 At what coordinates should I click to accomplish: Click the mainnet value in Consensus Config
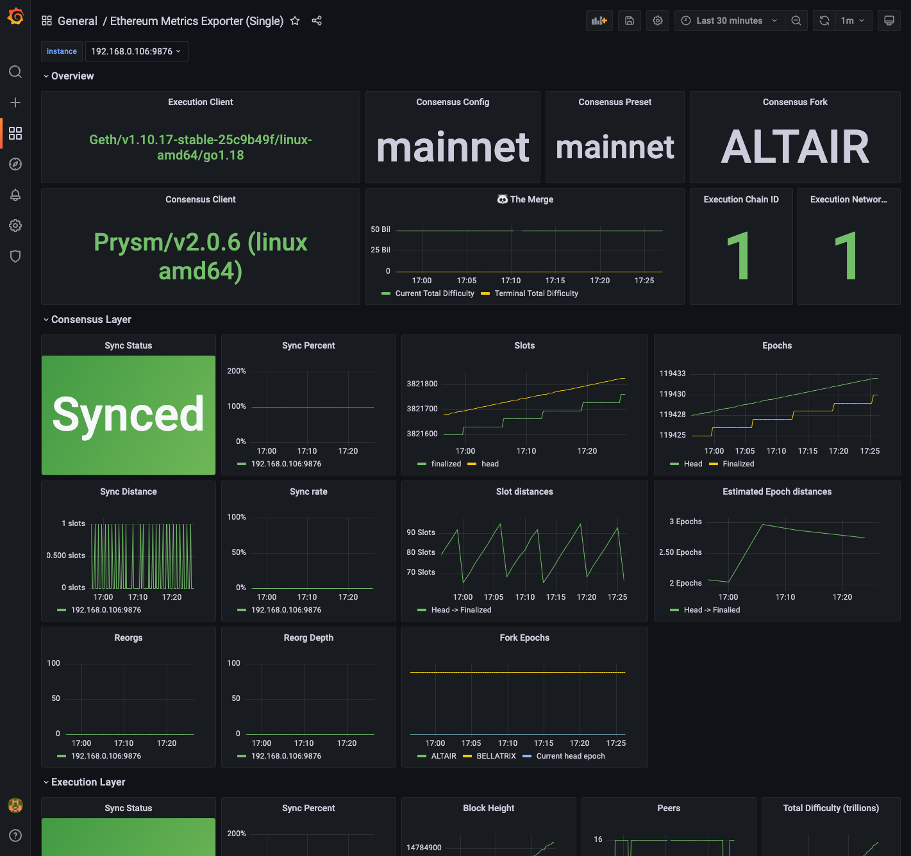[453, 147]
